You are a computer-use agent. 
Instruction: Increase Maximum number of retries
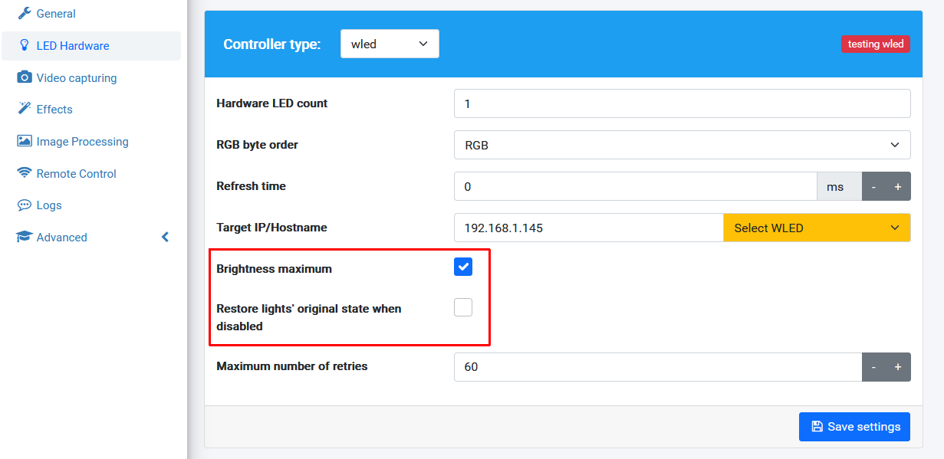[898, 367]
